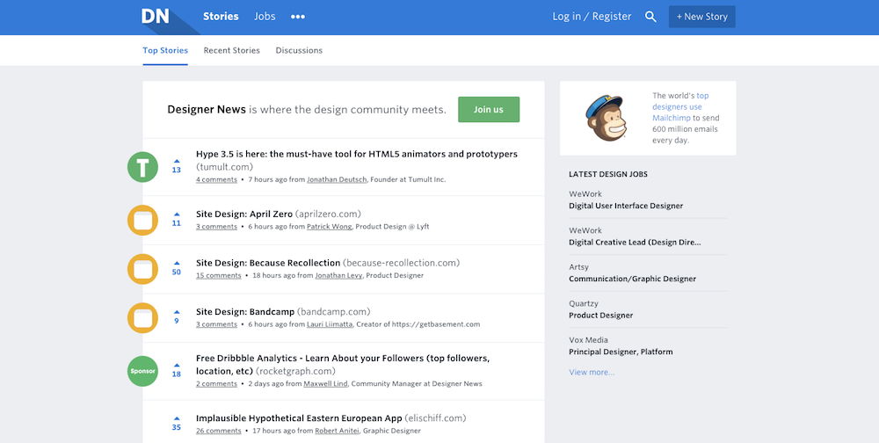
Task: Click the (elischiff.com) domain text
Action: pyautogui.click(x=436, y=418)
